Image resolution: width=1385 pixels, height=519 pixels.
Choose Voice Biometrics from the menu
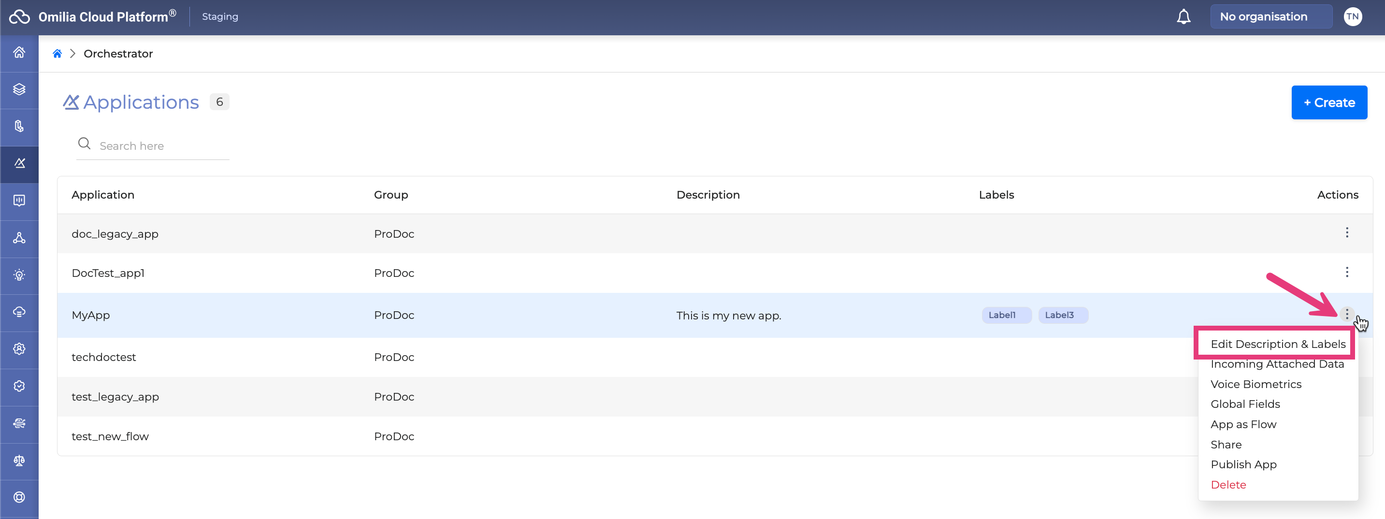coord(1255,384)
